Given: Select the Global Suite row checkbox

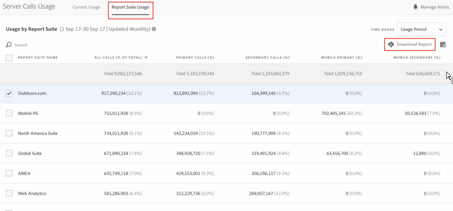Looking at the screenshot, I should point(9,153).
